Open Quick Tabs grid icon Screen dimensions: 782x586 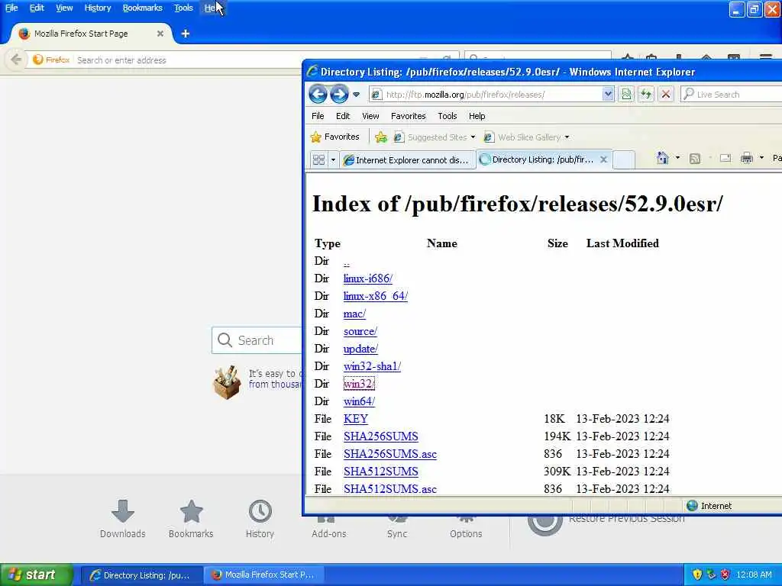coord(318,159)
